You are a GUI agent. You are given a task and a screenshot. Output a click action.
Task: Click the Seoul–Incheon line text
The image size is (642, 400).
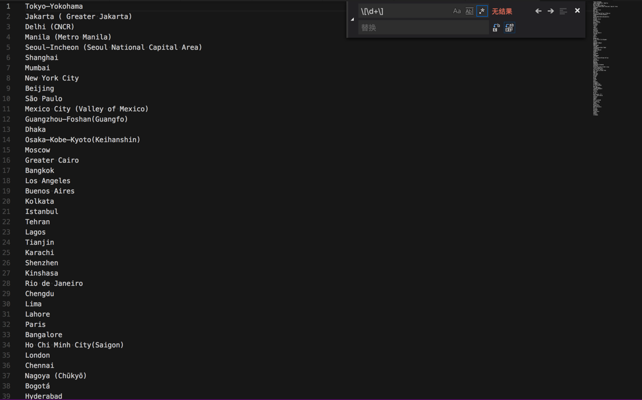[x=114, y=47]
